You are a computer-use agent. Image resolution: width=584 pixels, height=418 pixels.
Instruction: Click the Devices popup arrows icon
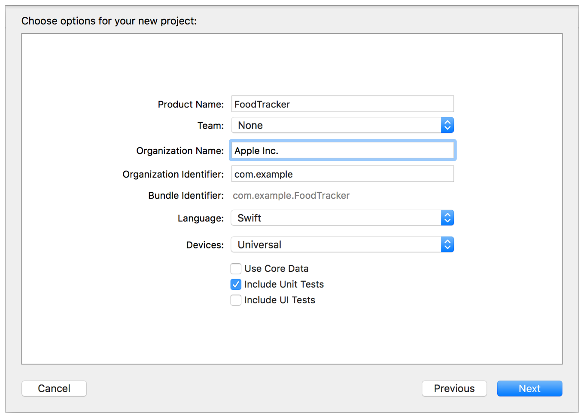coord(447,245)
